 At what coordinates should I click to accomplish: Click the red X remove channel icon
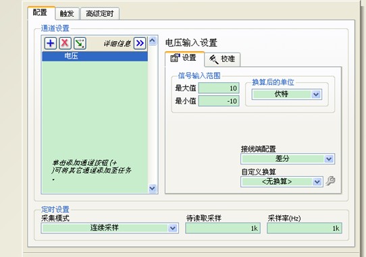click(x=65, y=43)
